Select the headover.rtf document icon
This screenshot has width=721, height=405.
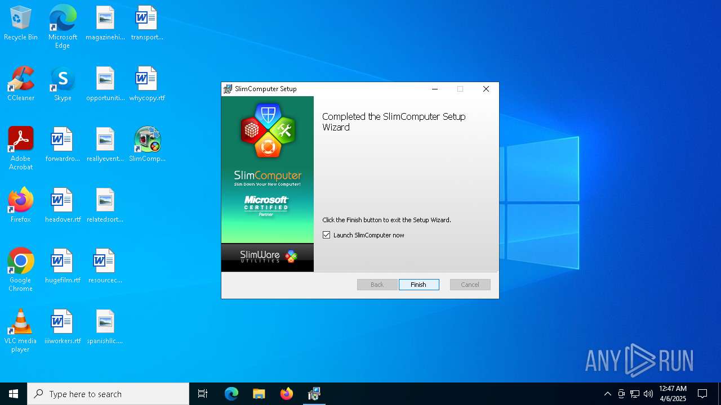pyautogui.click(x=63, y=205)
